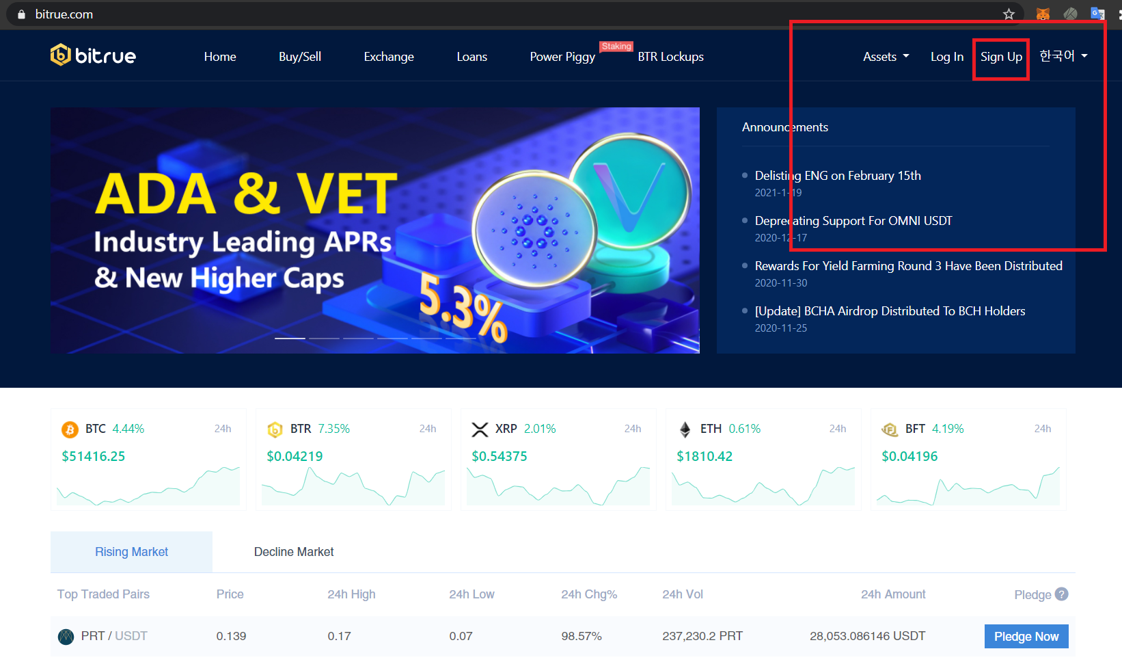Screen dimensions: 1122x662
Task: Click the Sign Up link
Action: coord(1001,57)
